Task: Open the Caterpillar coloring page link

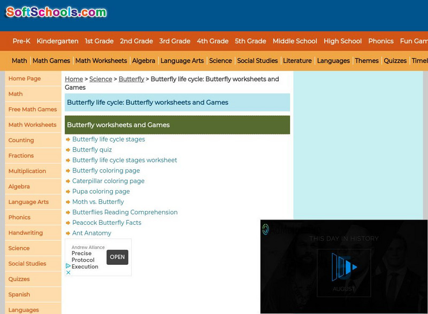Action: point(108,181)
